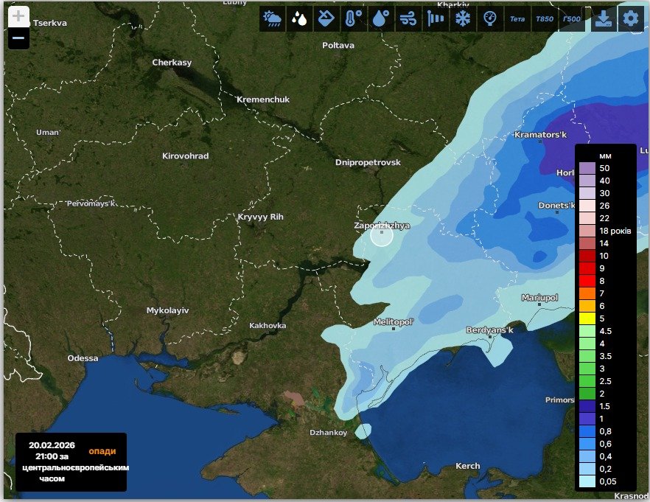Viewport: 650px width, 502px height.
Task: Open the precipitation droplets layer
Action: click(299, 19)
